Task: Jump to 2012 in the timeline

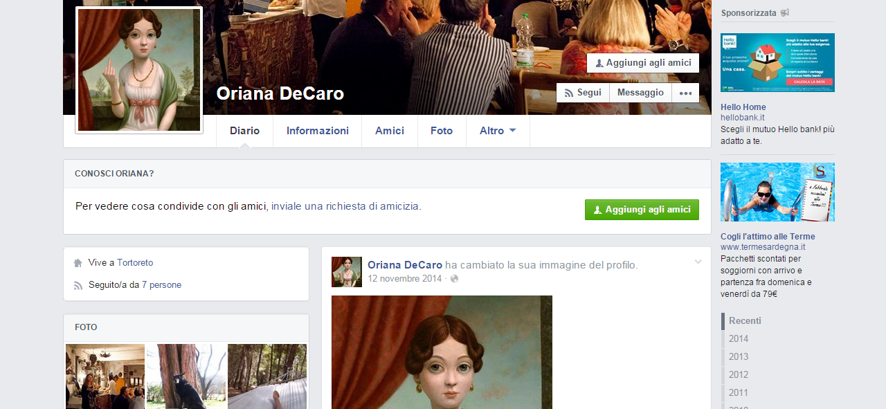Action: [x=739, y=375]
